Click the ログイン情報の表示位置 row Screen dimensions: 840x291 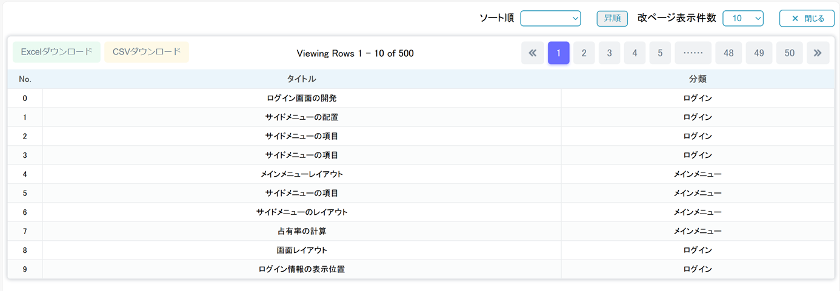[x=301, y=269]
